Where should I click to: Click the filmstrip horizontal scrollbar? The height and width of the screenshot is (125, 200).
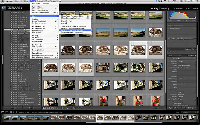[124, 122]
